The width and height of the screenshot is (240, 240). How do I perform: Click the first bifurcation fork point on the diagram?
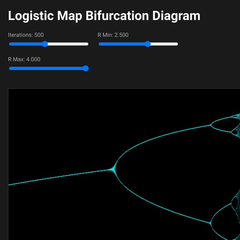pos(114,170)
